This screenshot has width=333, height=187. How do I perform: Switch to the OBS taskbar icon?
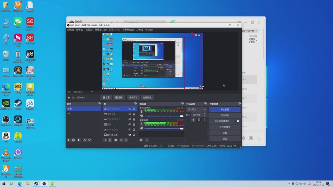pos(44,184)
